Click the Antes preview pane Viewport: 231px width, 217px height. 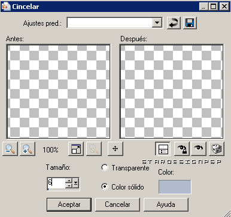58,91
